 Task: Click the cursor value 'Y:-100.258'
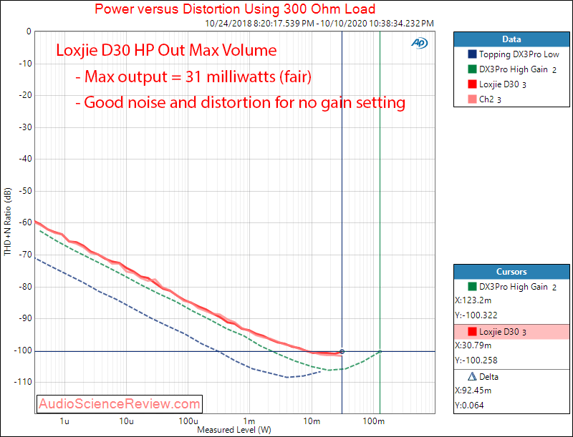[x=476, y=360]
